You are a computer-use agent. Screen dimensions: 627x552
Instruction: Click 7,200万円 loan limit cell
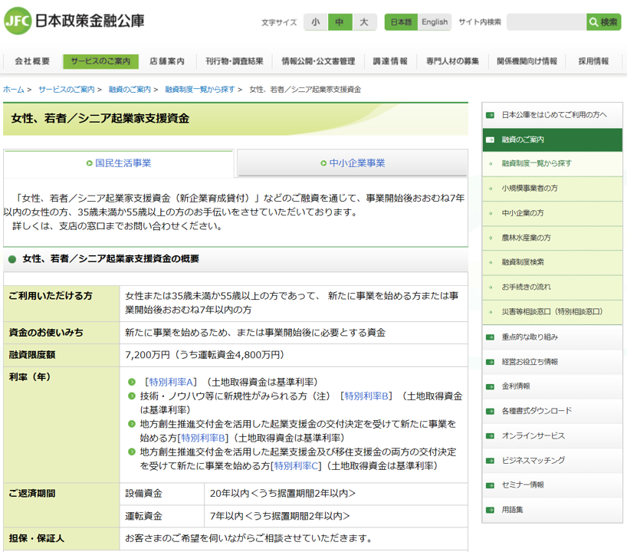(x=294, y=355)
